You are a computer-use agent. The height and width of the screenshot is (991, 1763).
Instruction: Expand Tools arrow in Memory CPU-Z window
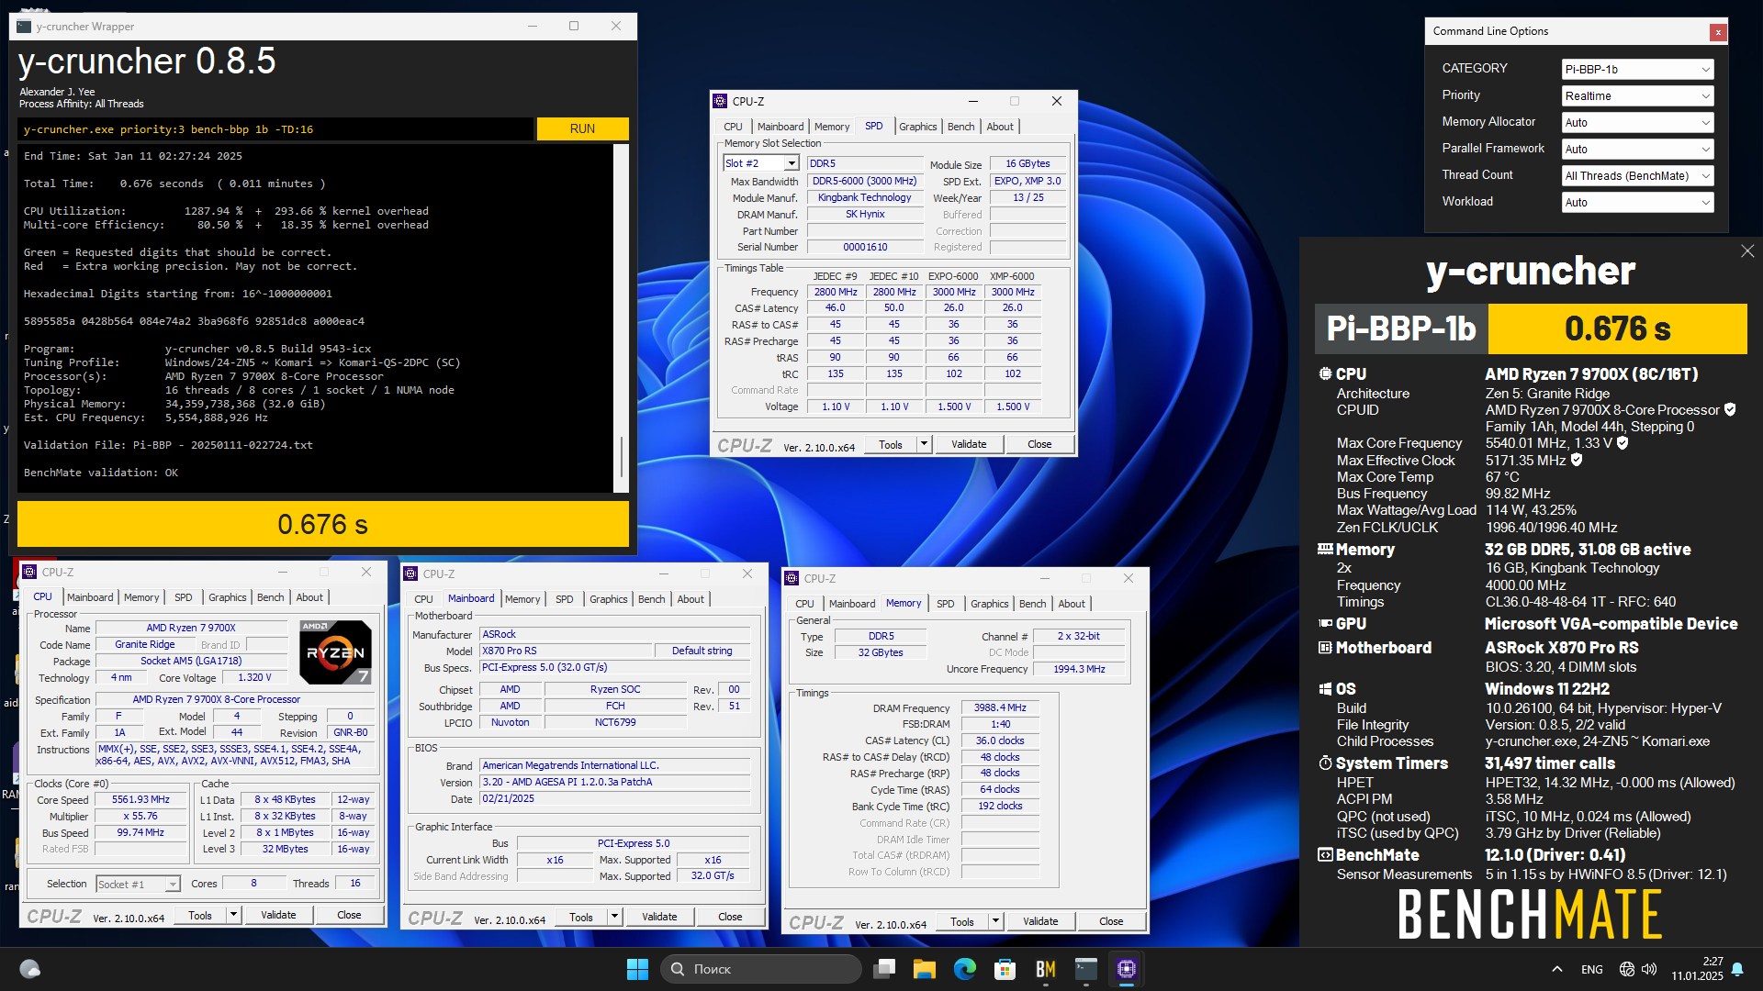pyautogui.click(x=995, y=921)
